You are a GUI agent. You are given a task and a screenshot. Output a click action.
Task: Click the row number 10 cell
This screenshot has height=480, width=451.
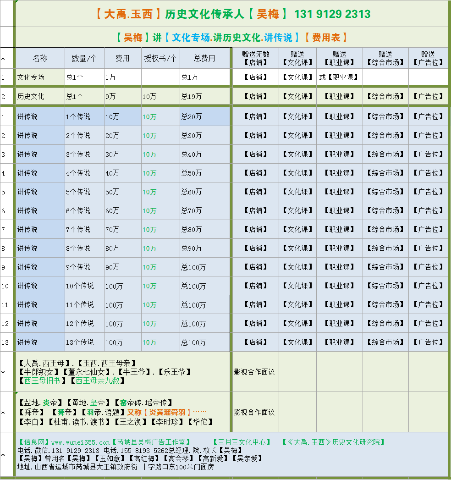coord(6,286)
